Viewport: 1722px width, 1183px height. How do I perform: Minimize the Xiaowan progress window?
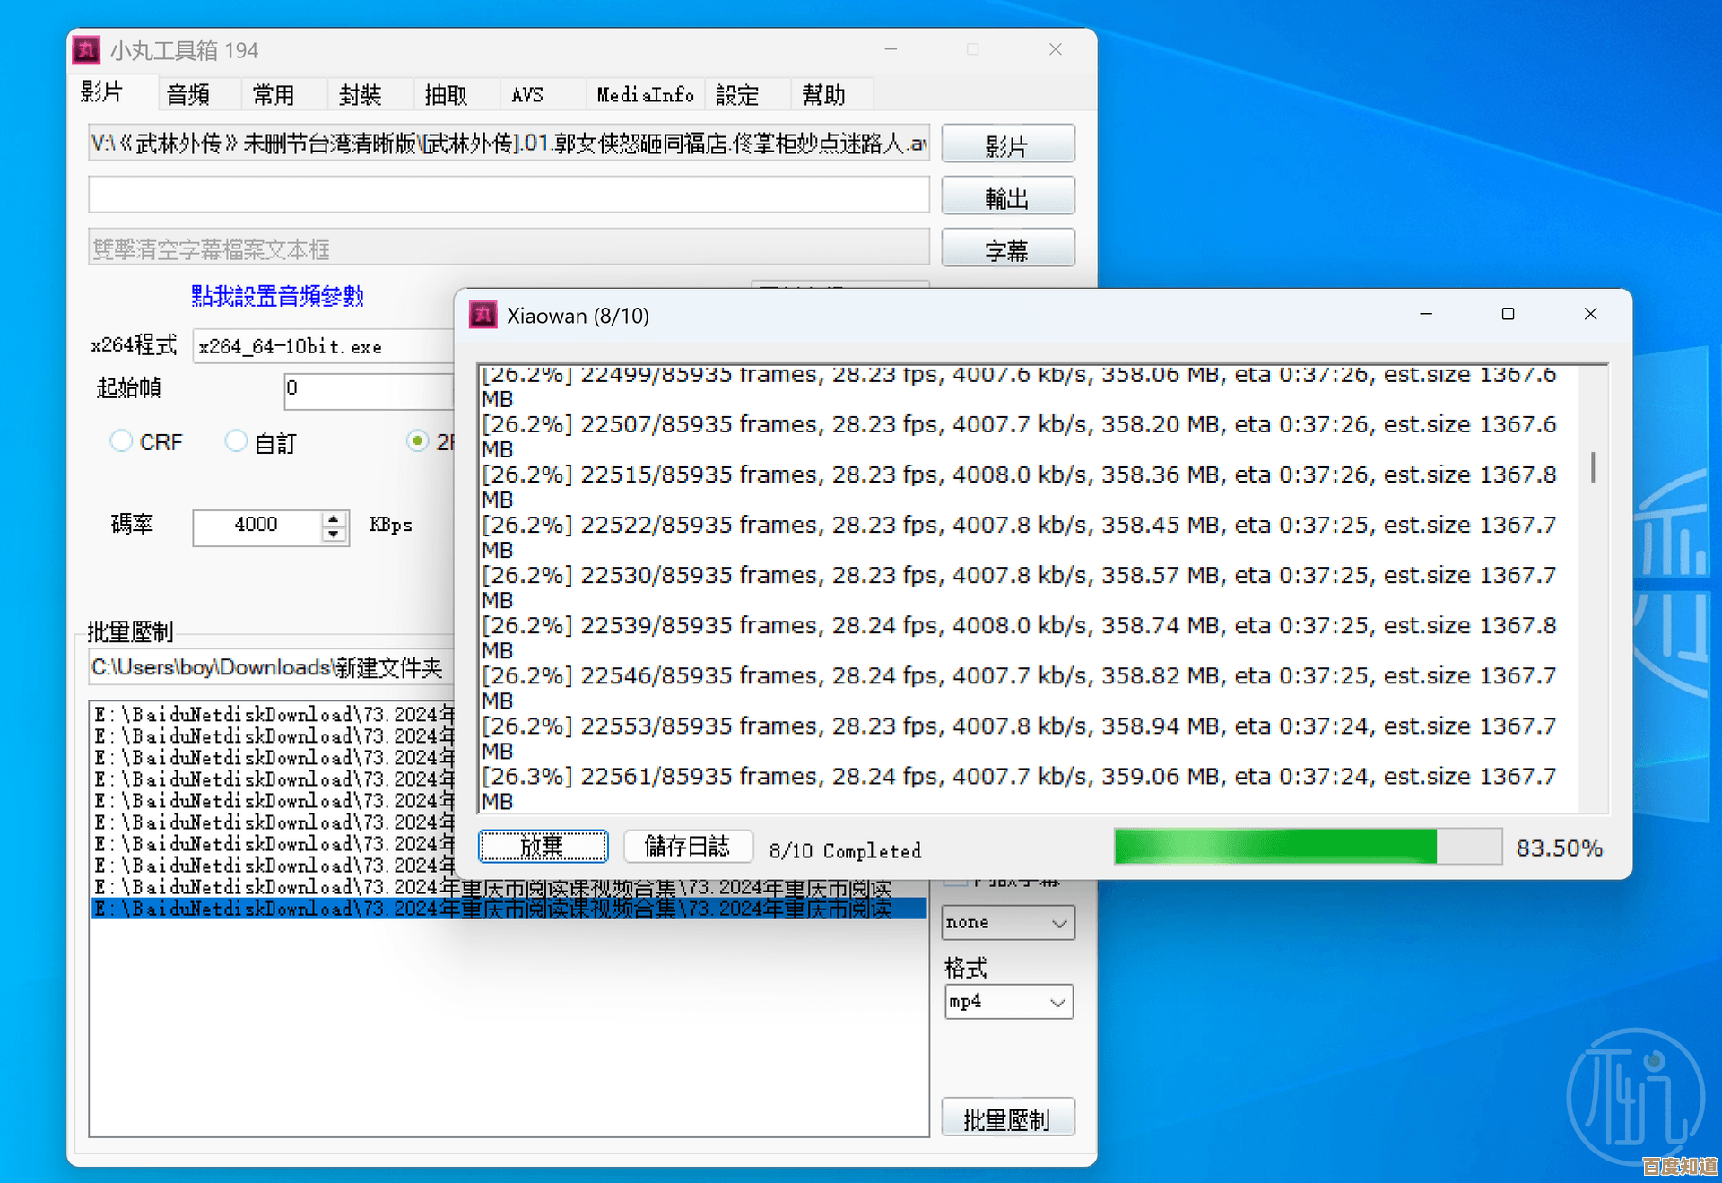tap(1425, 314)
